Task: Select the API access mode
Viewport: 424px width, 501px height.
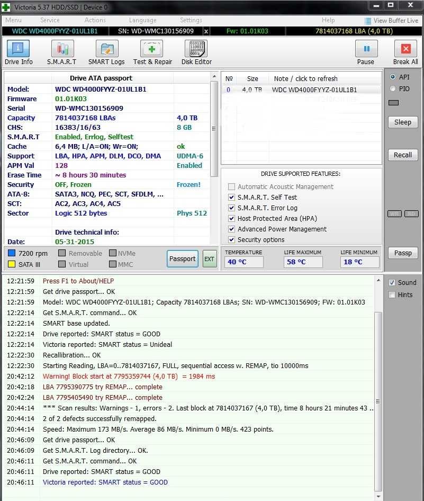Action: pos(393,77)
